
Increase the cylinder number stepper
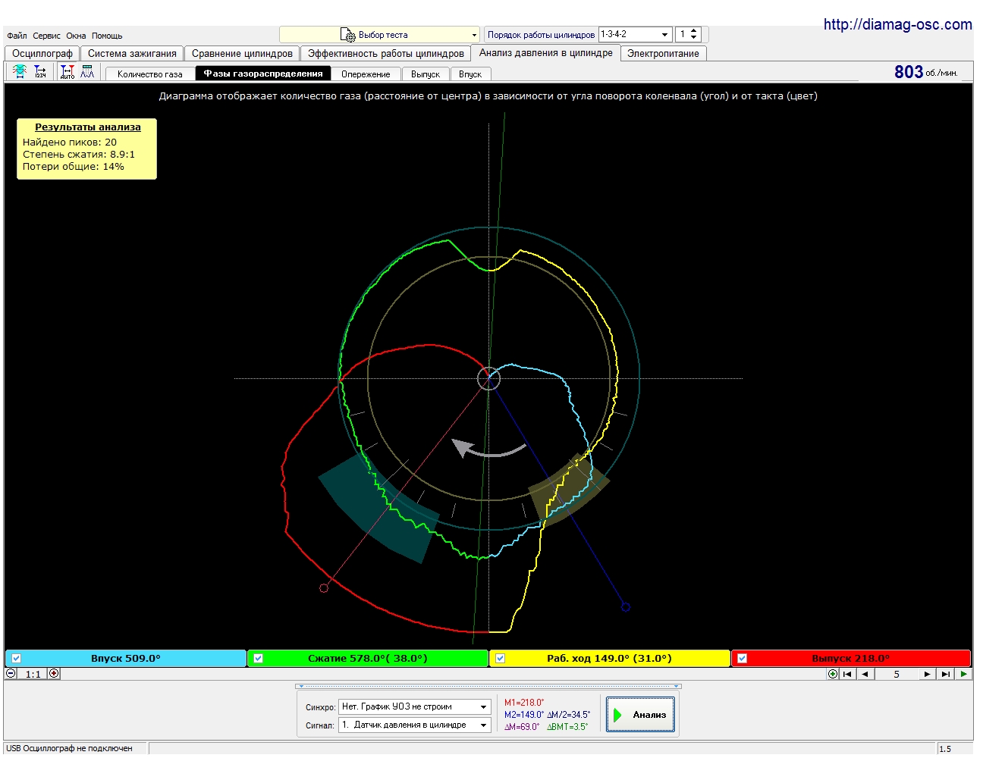point(694,31)
